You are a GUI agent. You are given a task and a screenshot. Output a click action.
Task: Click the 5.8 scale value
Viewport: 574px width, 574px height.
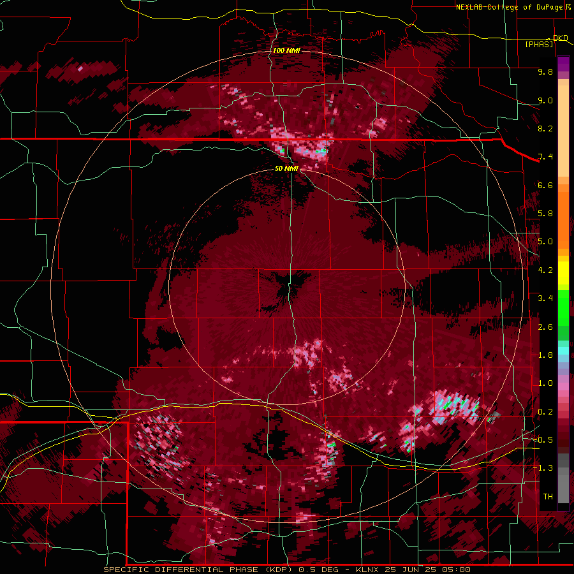545,214
